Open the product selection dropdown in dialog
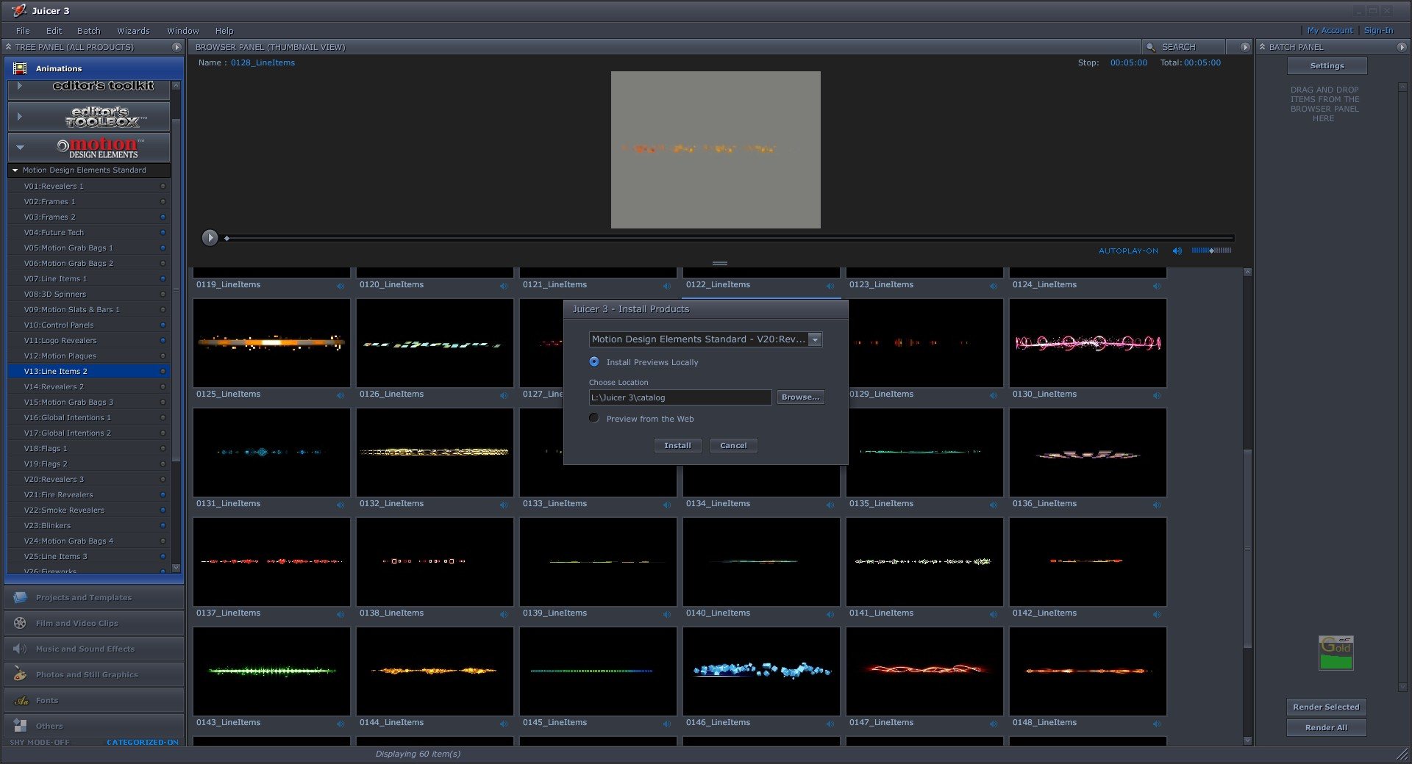 pyautogui.click(x=815, y=339)
